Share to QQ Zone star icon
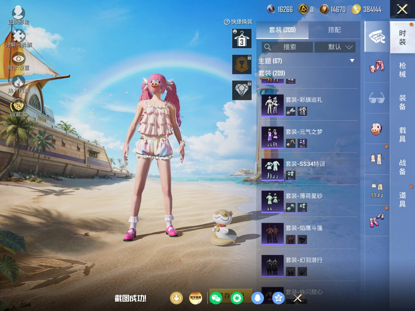Screen dimensions: 415x311 278,298
